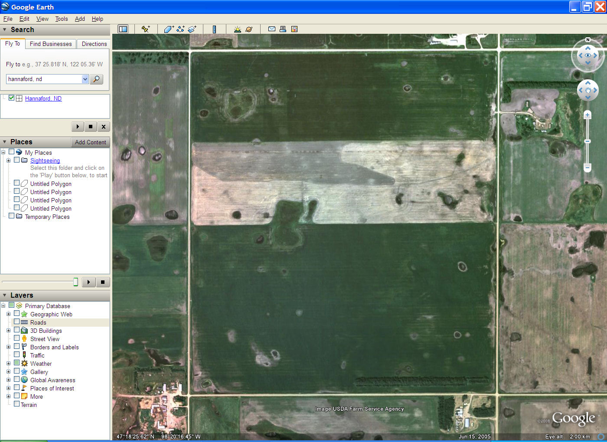Check the Sightseeing folder checkbox
607x442 pixels.
tap(17, 160)
